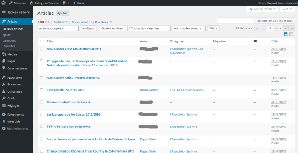Image resolution: width=298 pixels, height=153 pixels.
Task: Expand the Options de l'écran panel
Action: click(x=262, y=9)
